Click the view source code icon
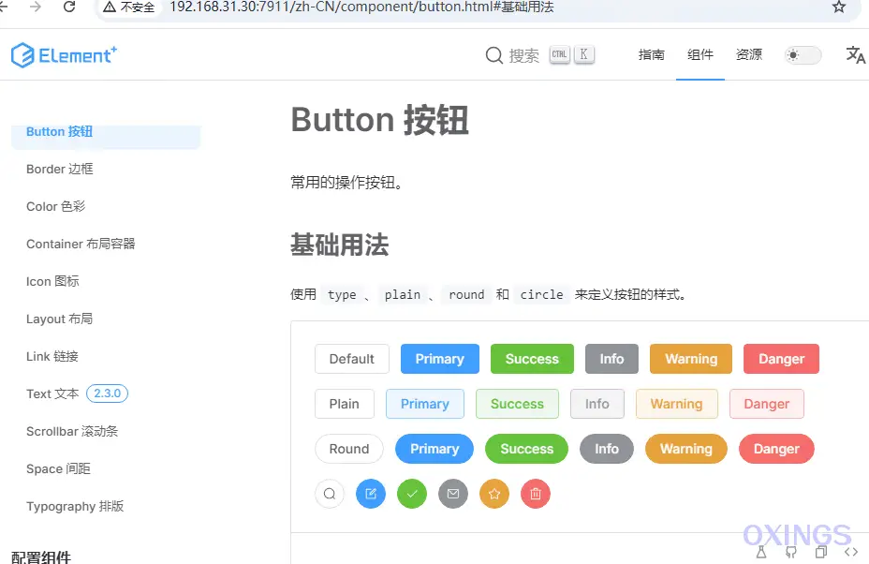This screenshot has width=869, height=564. point(851,552)
